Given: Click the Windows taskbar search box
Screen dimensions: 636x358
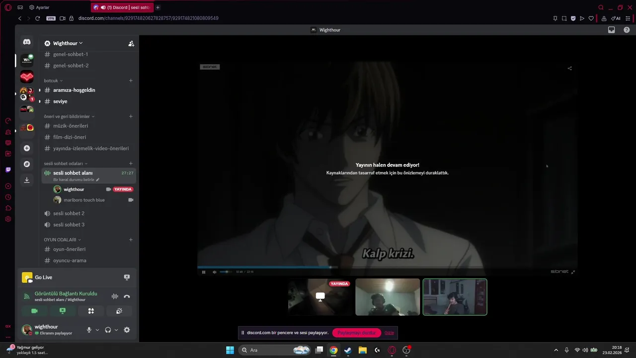Looking at the screenshot, I should (x=275, y=350).
